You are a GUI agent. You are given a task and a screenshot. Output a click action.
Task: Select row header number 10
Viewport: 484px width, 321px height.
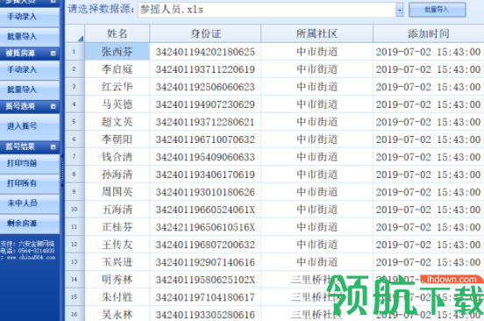75,210
